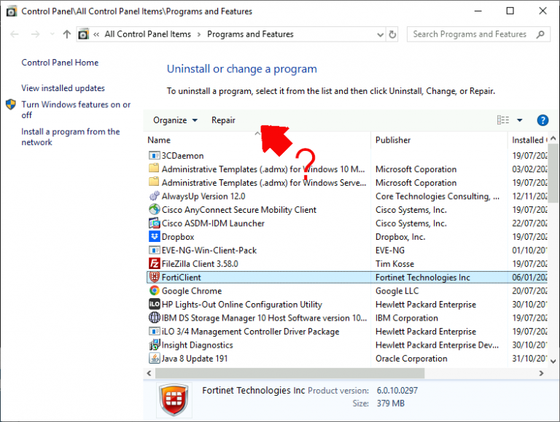The height and width of the screenshot is (422, 560).
Task: Select 'Java 8 Update 191' entry
Action: pyautogui.click(x=195, y=359)
